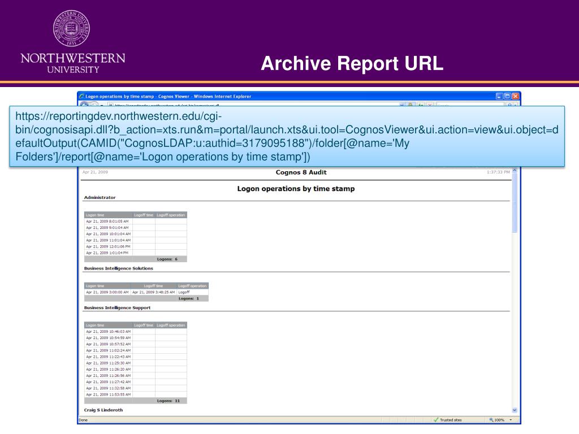The height and width of the screenshot is (434, 579).
Task: Click 'Apr 21, 2009 11:53:55 AM' logon row
Action: tap(136, 394)
